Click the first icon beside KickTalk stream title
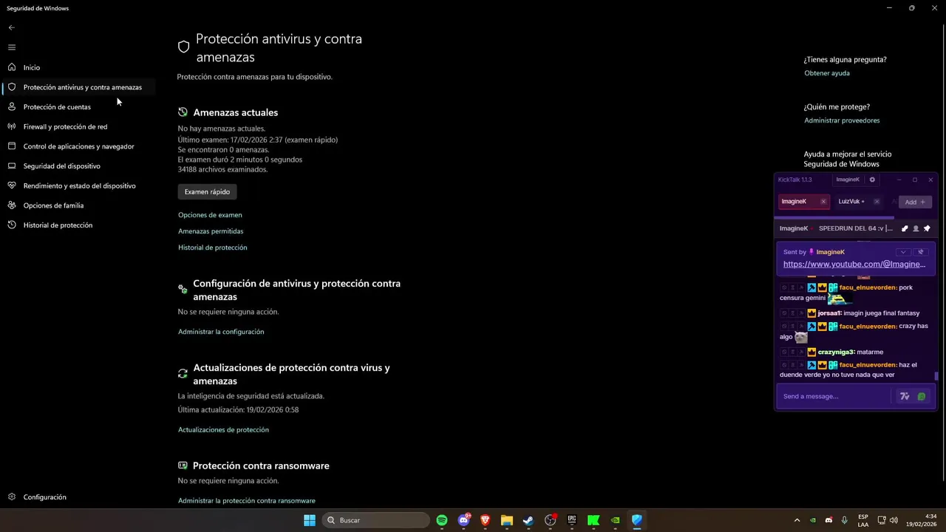The image size is (946, 532). (x=905, y=228)
